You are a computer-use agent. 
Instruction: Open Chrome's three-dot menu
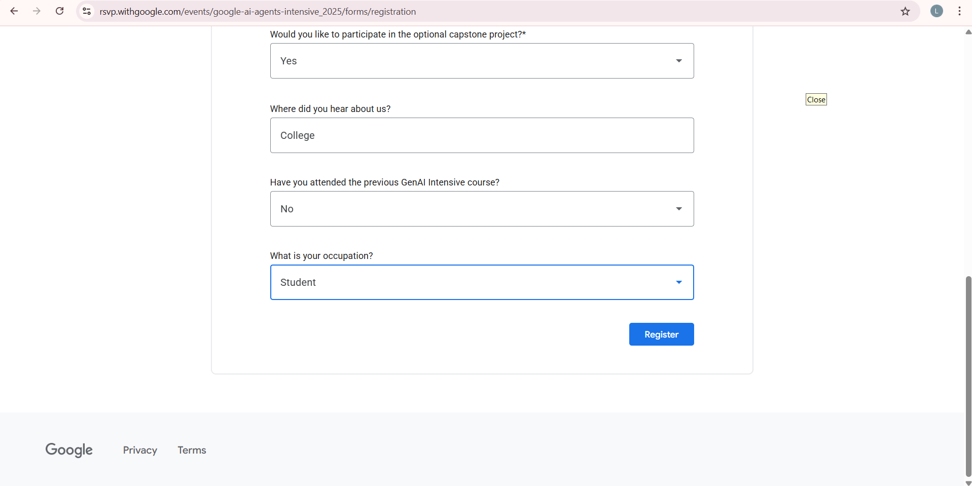click(x=959, y=11)
